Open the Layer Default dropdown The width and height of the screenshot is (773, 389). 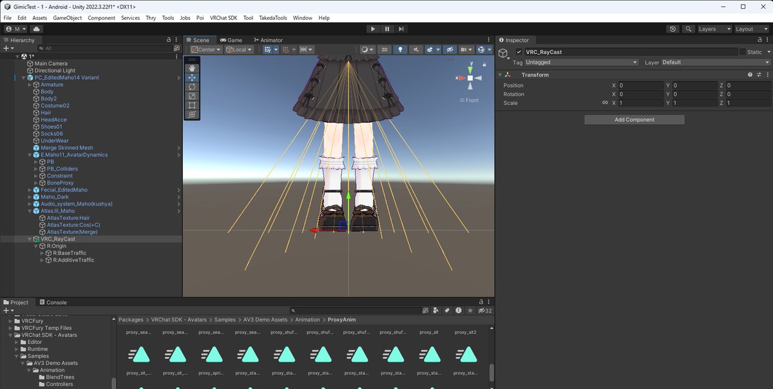point(716,62)
